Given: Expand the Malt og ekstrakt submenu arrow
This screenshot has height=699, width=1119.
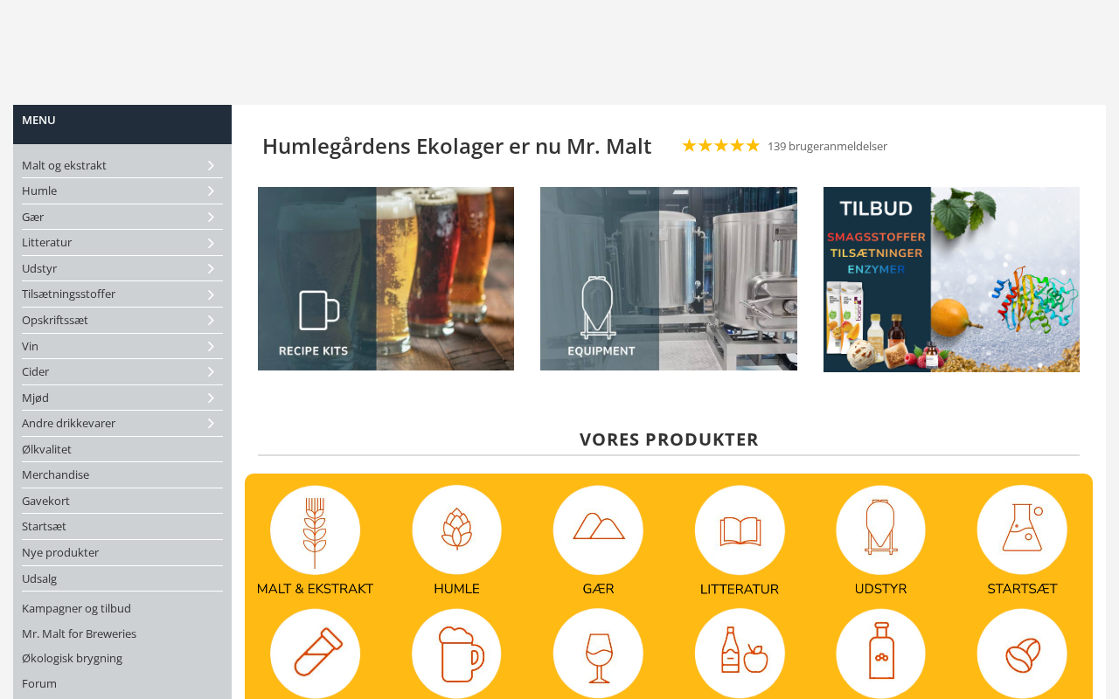Looking at the screenshot, I should [211, 165].
